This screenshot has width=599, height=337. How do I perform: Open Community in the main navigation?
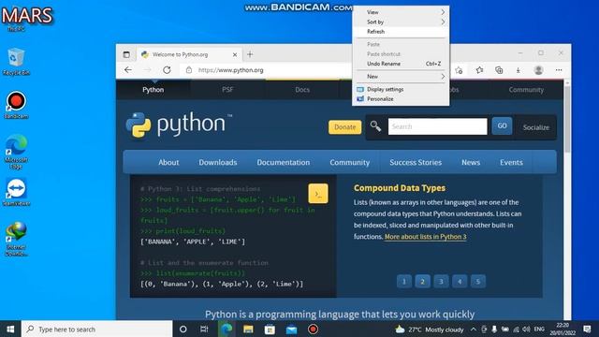pyautogui.click(x=349, y=162)
